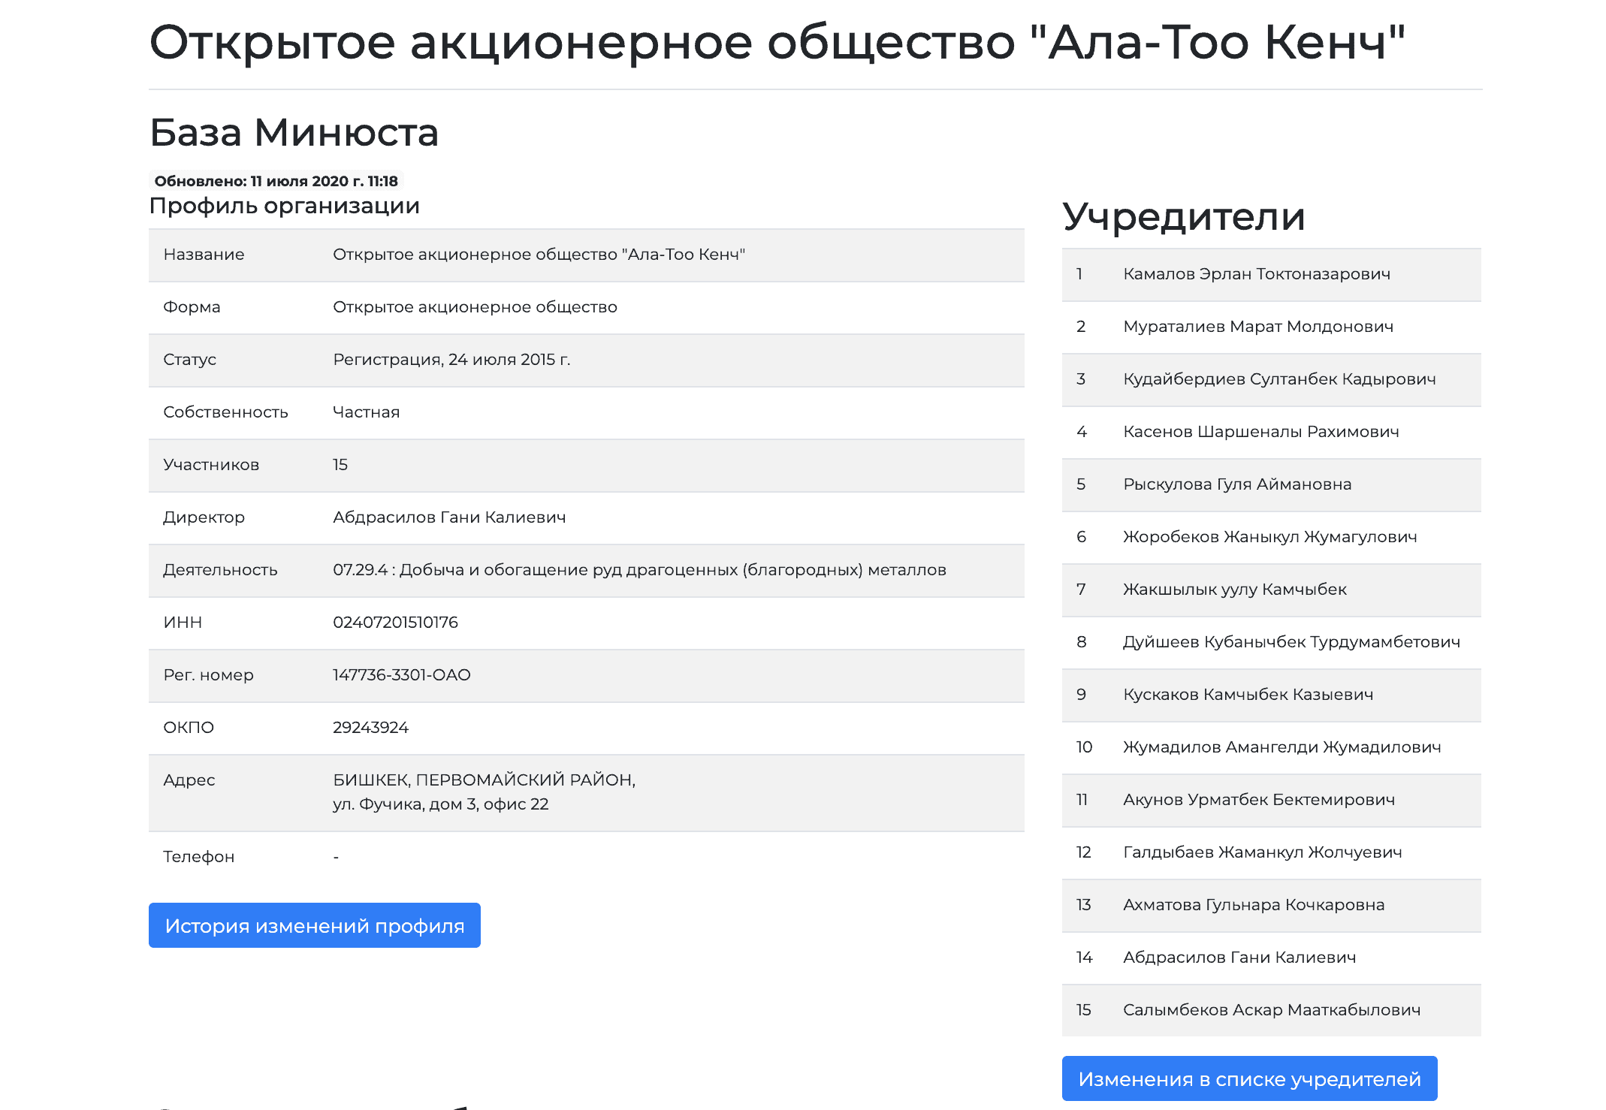Click founder Жоробеков Жаныкул Жумагулович
1606x1110 pixels.
point(1269,537)
